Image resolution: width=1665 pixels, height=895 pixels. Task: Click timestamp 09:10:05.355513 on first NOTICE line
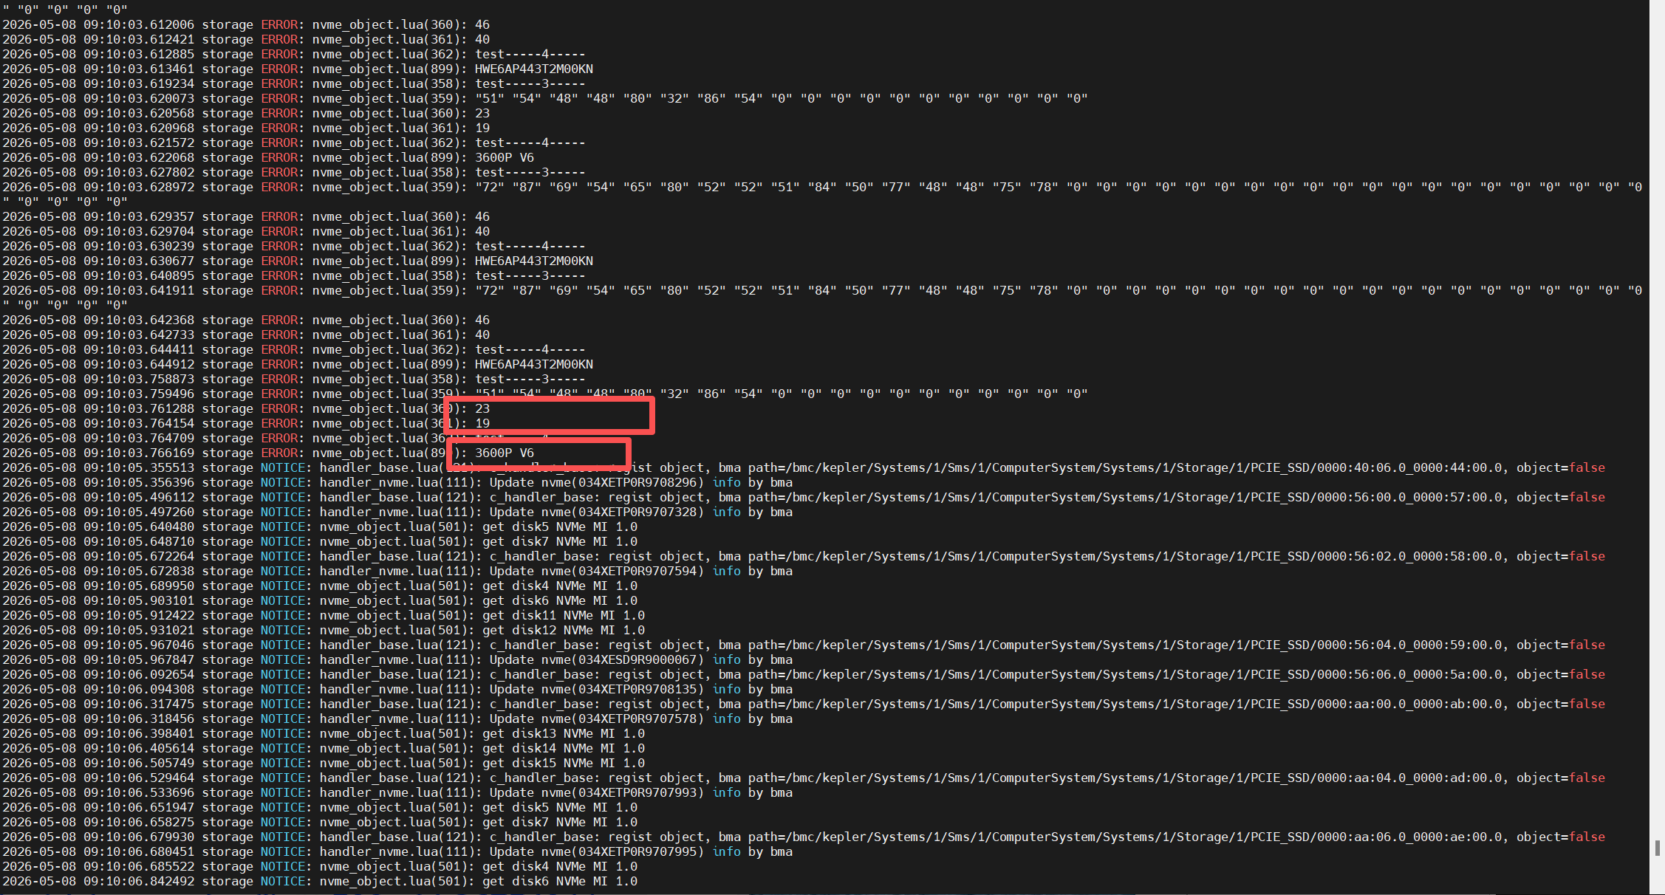[x=139, y=467]
